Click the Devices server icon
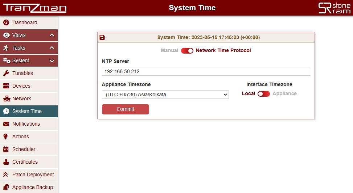 (6, 86)
